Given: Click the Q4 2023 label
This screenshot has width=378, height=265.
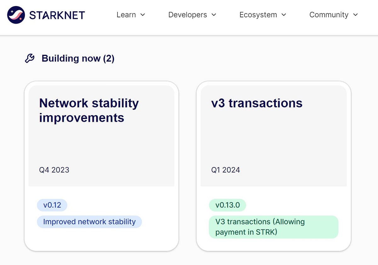Looking at the screenshot, I should coord(54,170).
